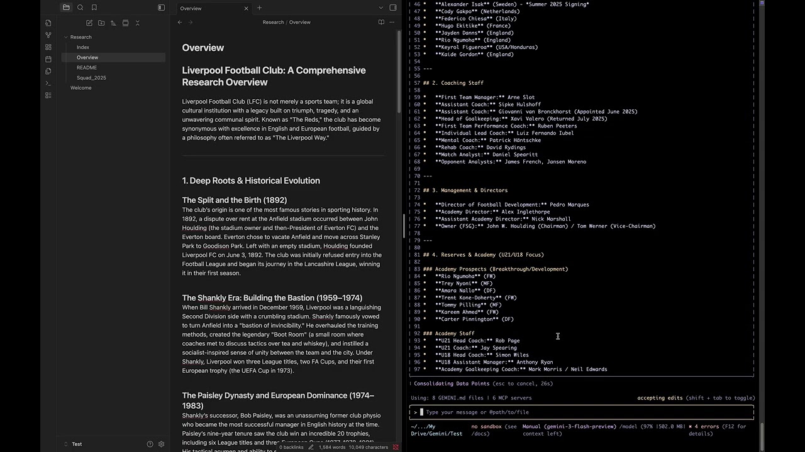Click '## 3. Management & Directors' terminal line
Viewport: 805px width, 452px height.
(465, 190)
